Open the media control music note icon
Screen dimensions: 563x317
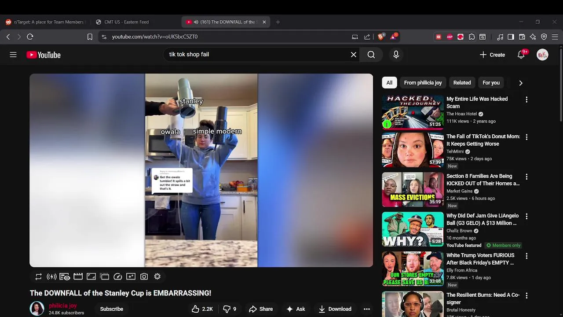point(500,37)
